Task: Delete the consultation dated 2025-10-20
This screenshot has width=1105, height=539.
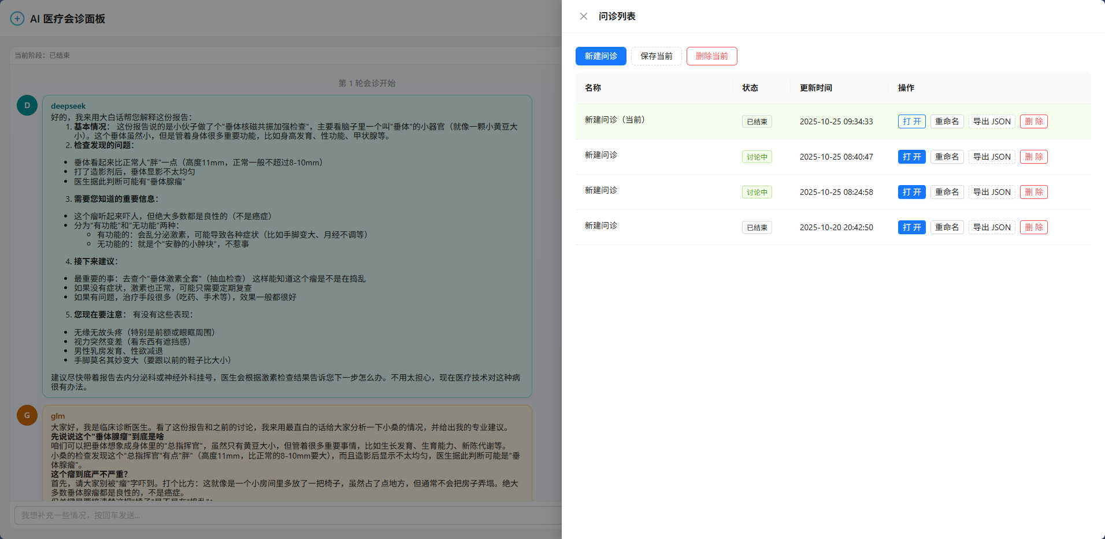Action: (1033, 227)
